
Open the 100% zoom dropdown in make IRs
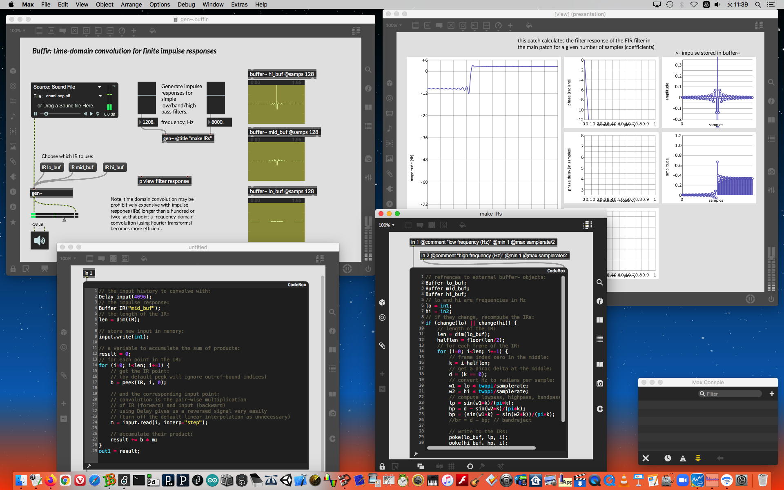tap(386, 225)
